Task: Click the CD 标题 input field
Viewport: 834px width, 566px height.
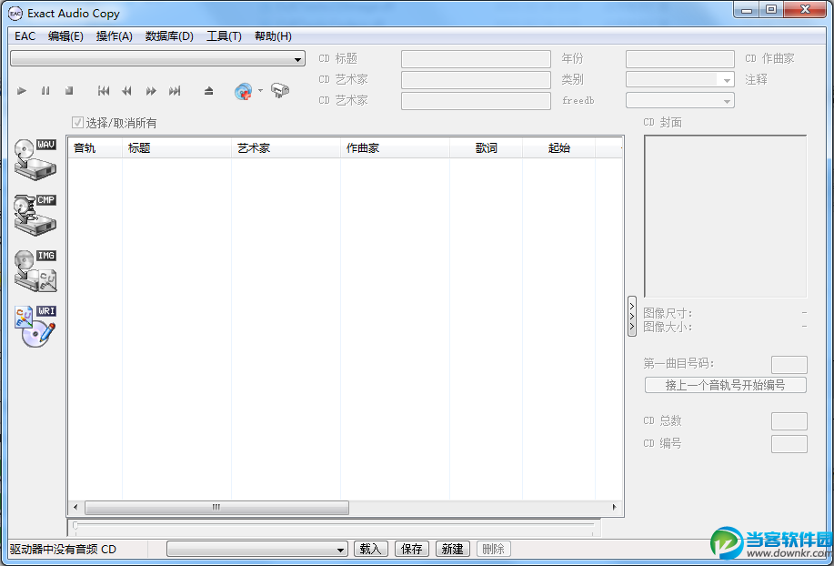Action: pos(476,58)
